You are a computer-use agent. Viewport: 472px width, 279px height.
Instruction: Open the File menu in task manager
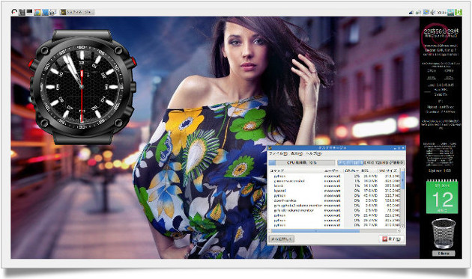[278, 153]
